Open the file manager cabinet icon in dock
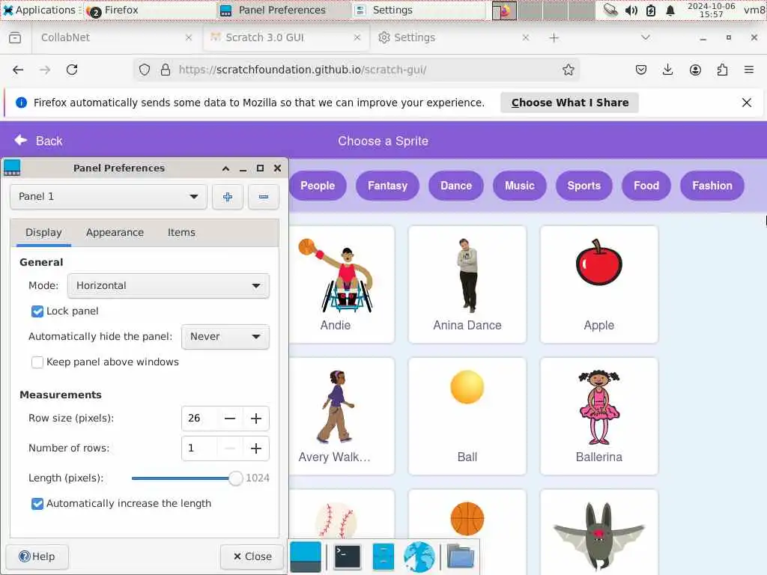767x575 pixels. 383,557
